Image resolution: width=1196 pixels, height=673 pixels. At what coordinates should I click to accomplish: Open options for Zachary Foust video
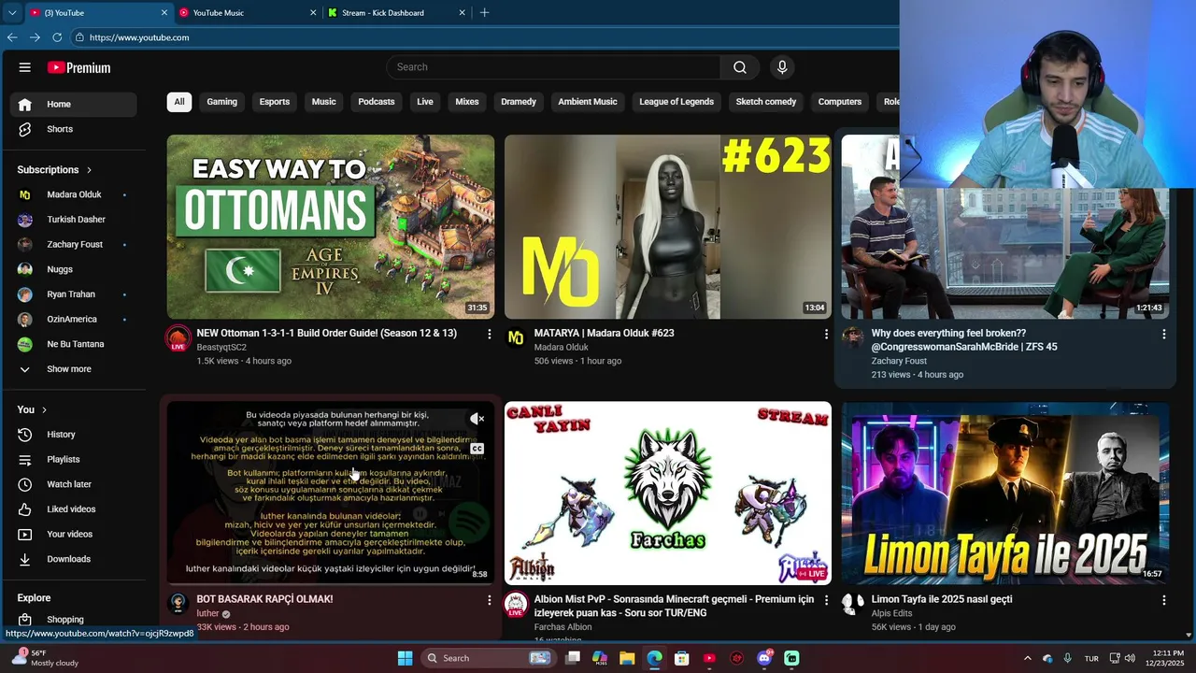(x=1163, y=334)
